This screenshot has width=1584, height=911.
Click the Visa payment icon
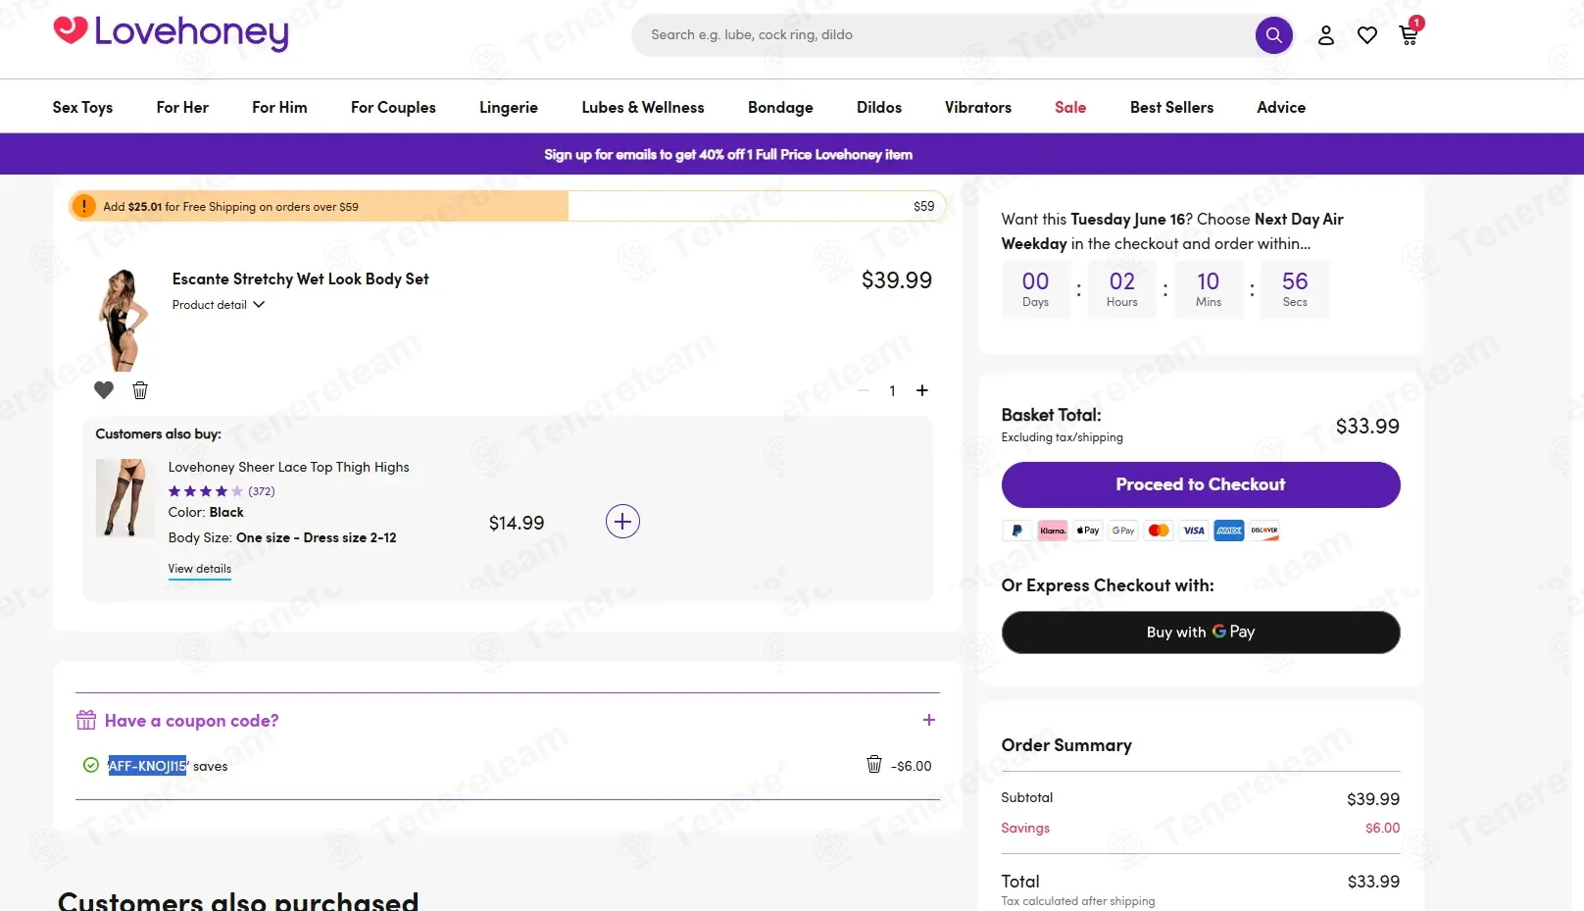click(1194, 531)
